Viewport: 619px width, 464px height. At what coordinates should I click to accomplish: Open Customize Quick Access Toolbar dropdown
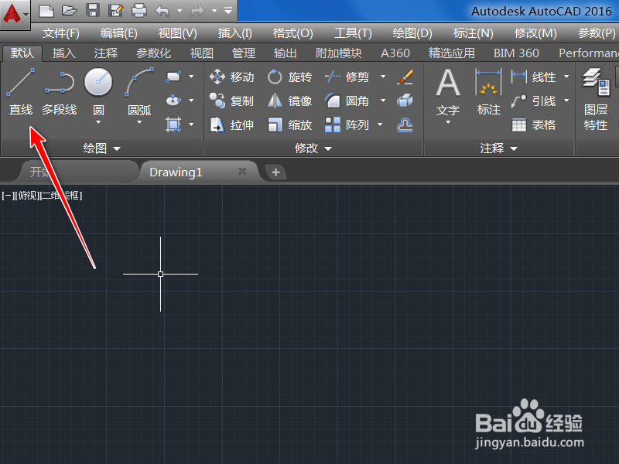pyautogui.click(x=228, y=11)
